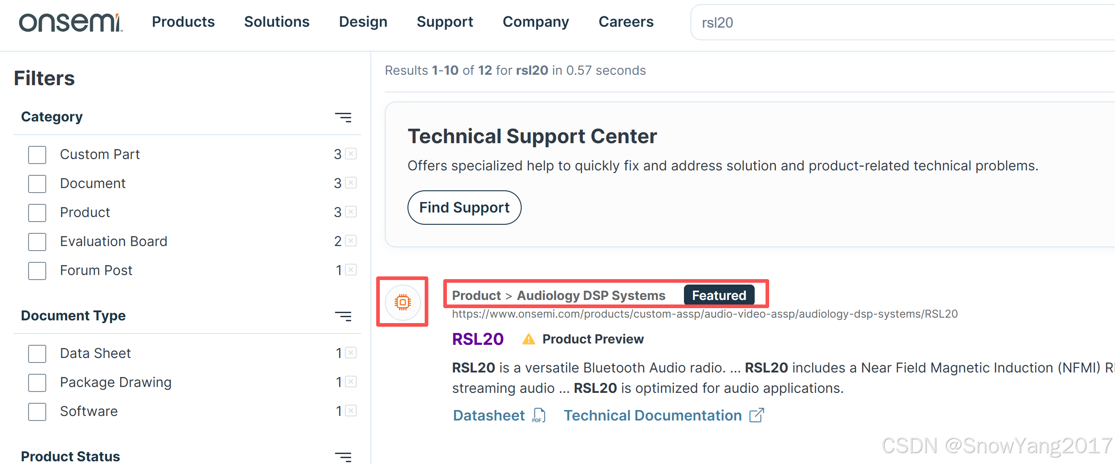Click the Find Support button
This screenshot has height=464, width=1115.
click(x=464, y=208)
